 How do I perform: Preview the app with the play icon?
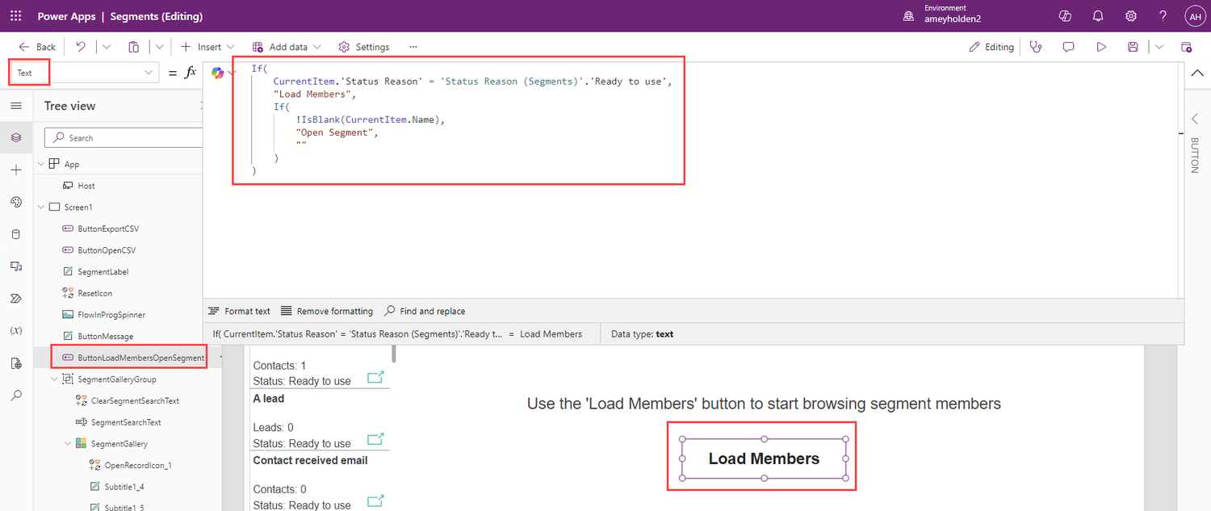(1101, 47)
